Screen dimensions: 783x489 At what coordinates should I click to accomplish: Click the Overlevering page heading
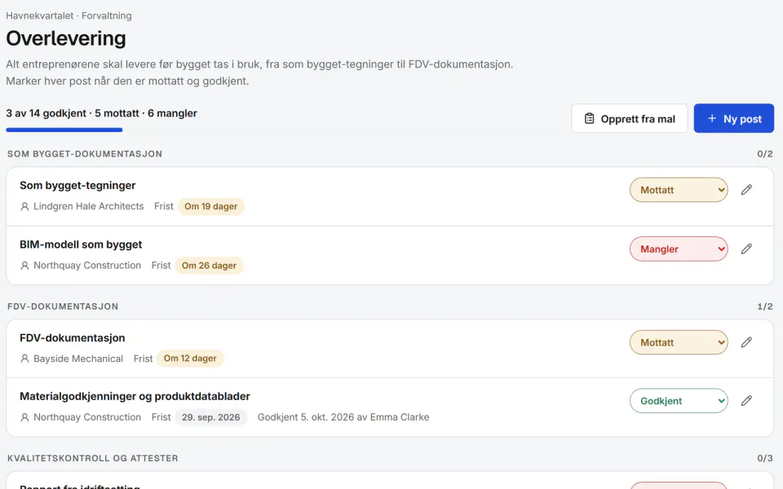pos(66,38)
